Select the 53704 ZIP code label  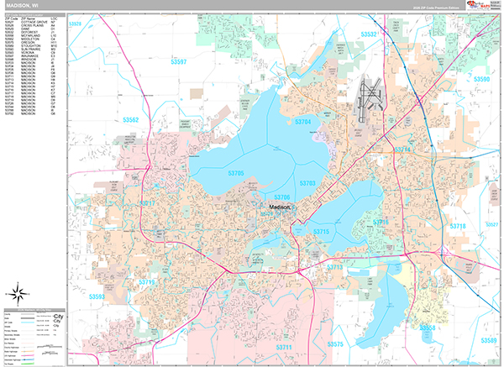pyautogui.click(x=303, y=122)
